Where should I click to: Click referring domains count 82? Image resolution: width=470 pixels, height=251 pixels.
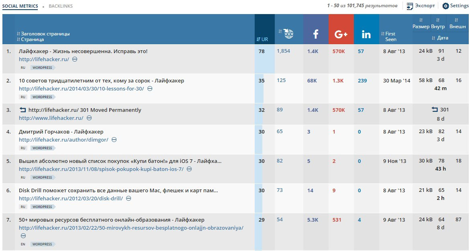[x=280, y=161]
